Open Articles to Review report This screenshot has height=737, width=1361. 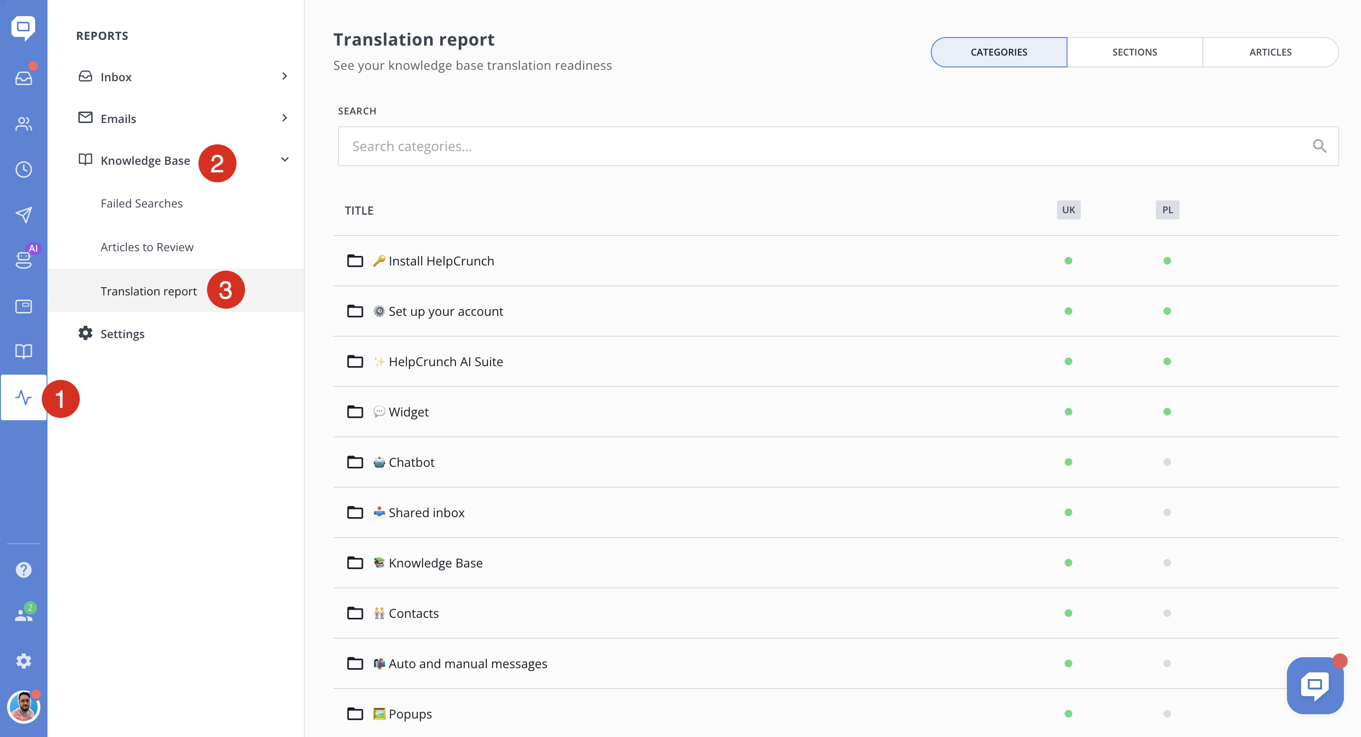click(x=147, y=247)
